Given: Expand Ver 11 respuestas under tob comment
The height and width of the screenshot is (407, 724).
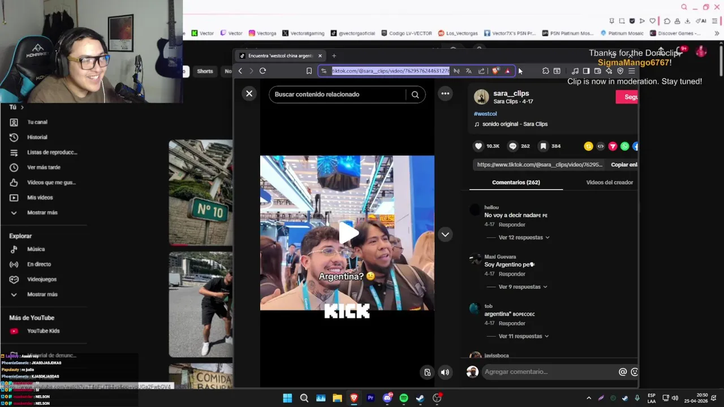Looking at the screenshot, I should pyautogui.click(x=524, y=336).
